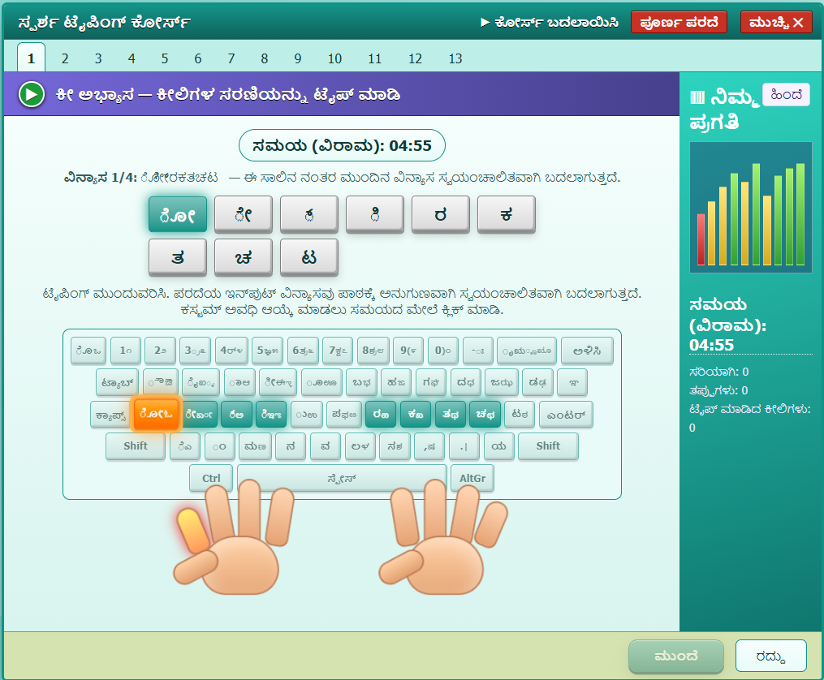Click the ಮುಂದೆ next button
The width and height of the screenshot is (824, 680).
coord(675,656)
